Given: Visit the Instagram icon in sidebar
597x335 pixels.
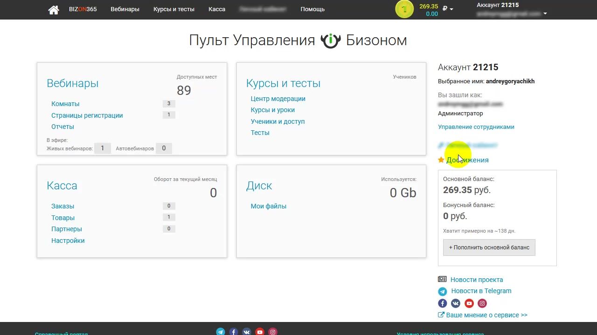Looking at the screenshot, I should (x=482, y=303).
